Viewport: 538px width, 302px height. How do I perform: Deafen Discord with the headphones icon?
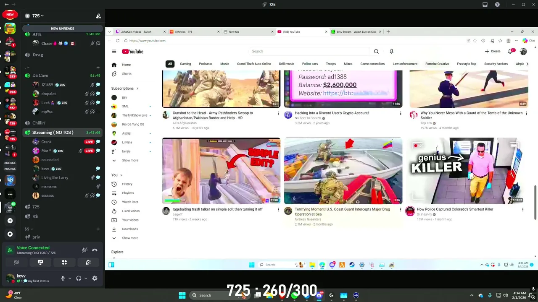(x=79, y=278)
